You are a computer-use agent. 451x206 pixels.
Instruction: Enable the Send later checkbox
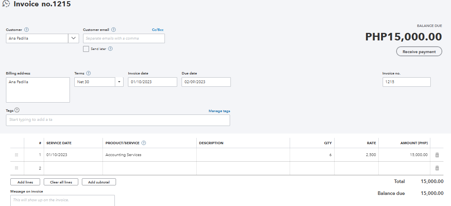click(x=86, y=49)
